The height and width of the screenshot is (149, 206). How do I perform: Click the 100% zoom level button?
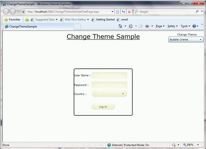tap(189, 145)
